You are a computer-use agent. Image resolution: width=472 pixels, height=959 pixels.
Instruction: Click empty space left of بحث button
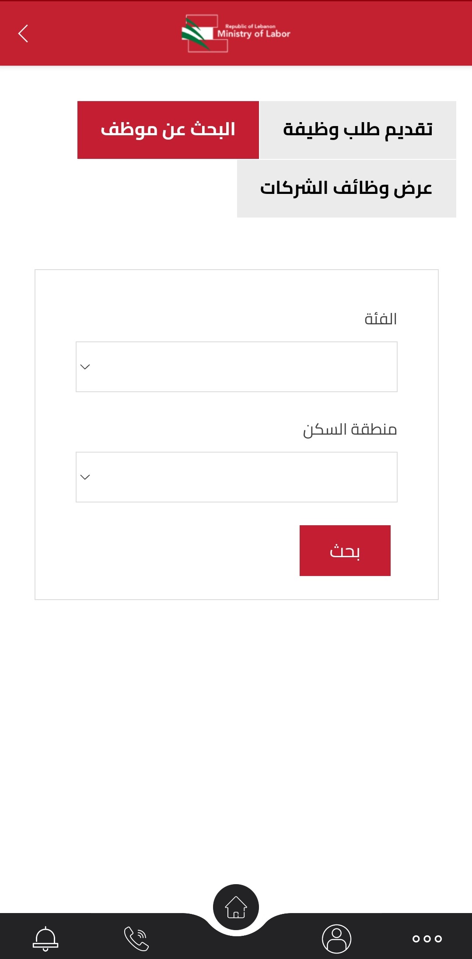point(175,551)
